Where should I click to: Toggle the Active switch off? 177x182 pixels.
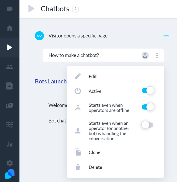[148, 90]
